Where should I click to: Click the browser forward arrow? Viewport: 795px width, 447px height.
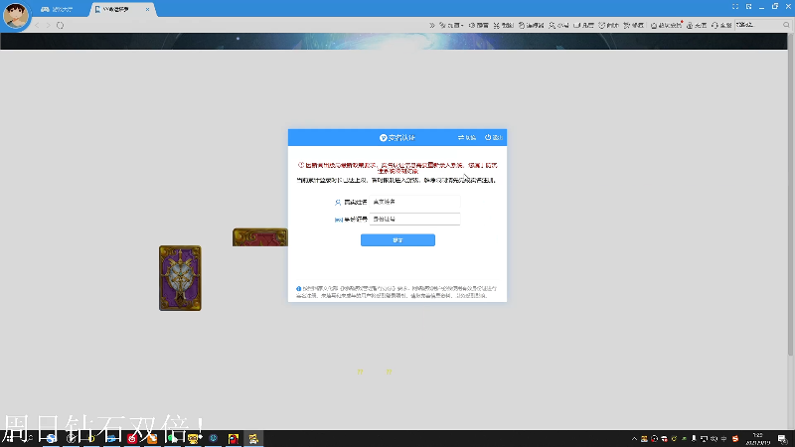click(48, 26)
